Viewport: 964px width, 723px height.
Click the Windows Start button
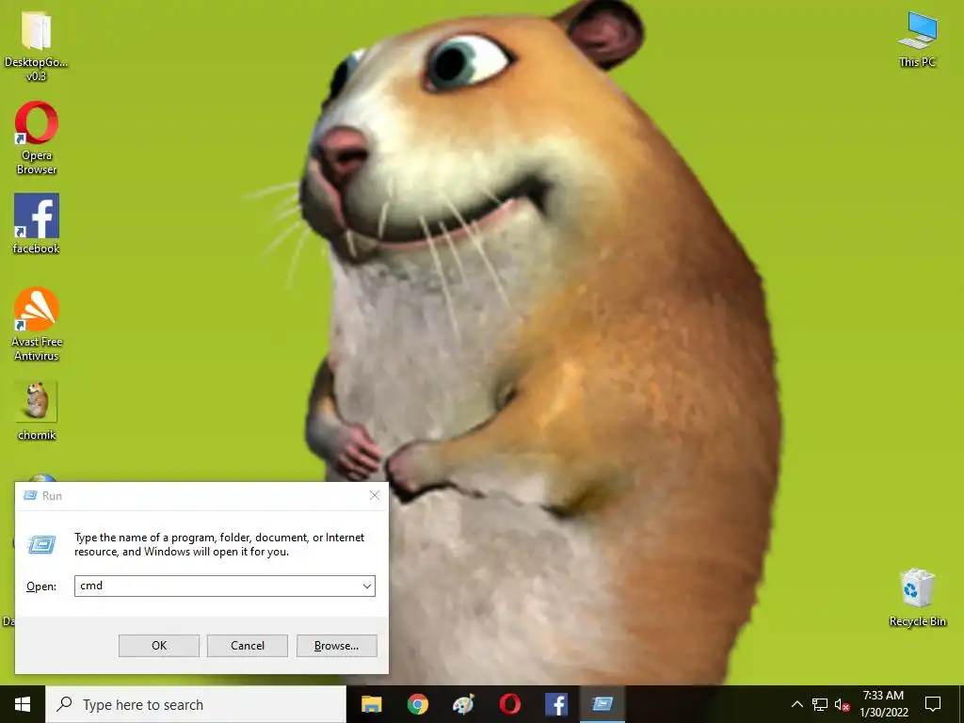23,704
